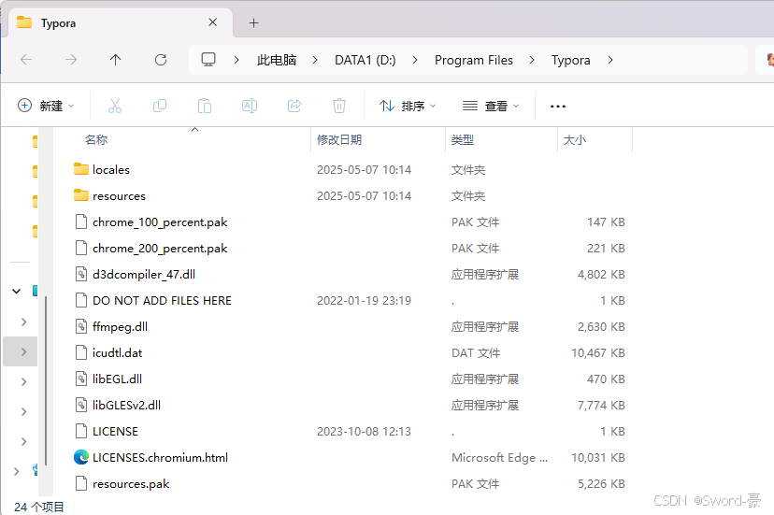Select the d3dcompiler_47.dll file icon
This screenshot has height=515, width=774.
click(x=81, y=274)
